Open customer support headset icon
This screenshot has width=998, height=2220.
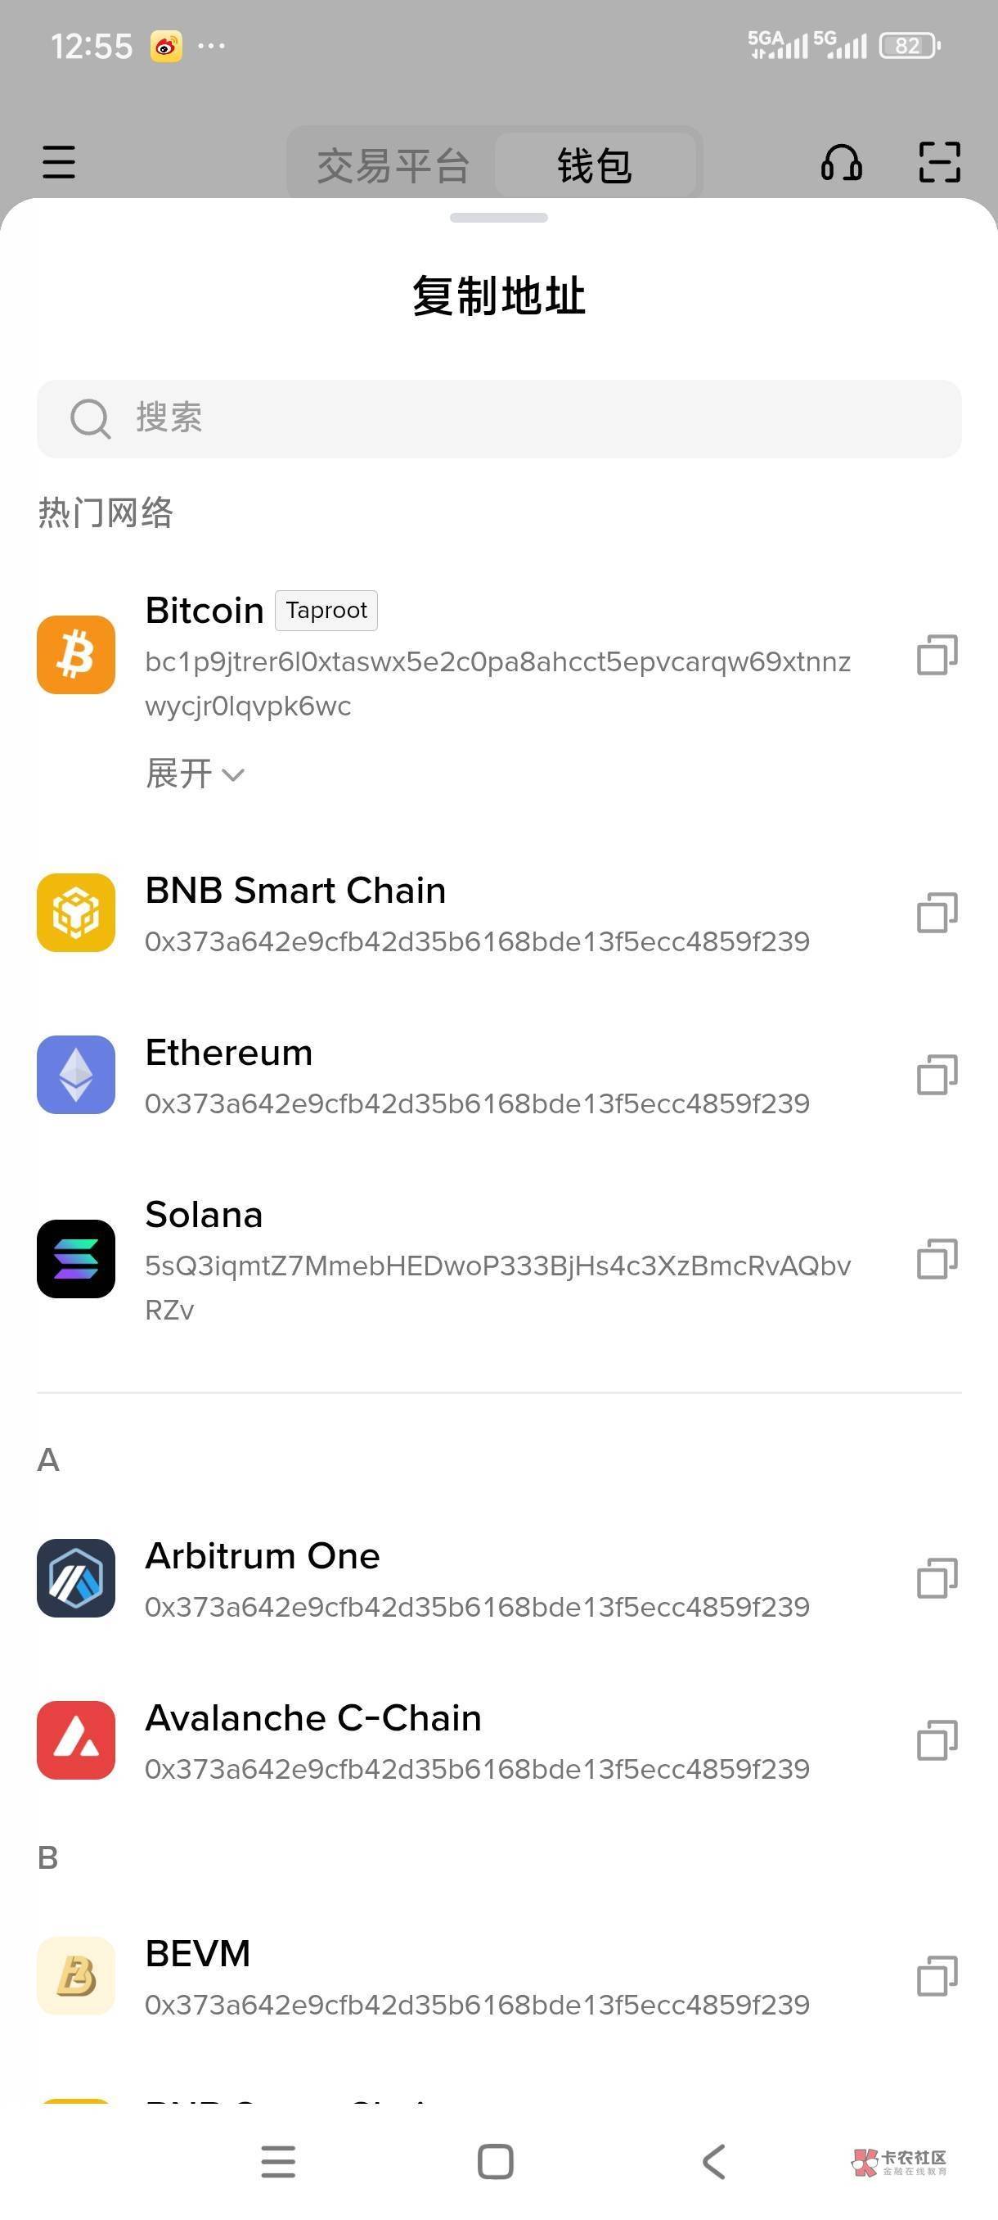click(x=840, y=162)
